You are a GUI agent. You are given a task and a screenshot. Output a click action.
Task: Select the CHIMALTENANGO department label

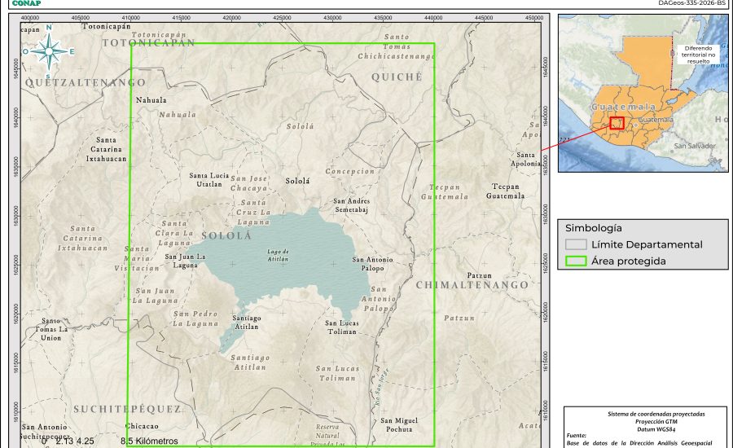[x=472, y=285]
